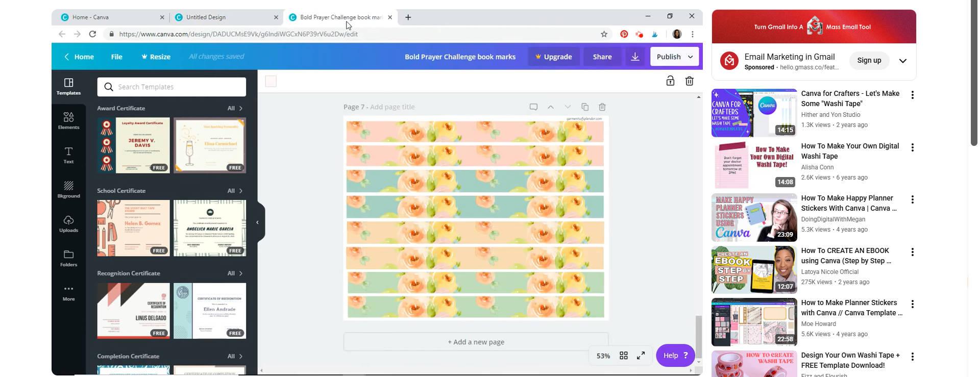Close the Untitled Design tab
This screenshot has height=377, width=980.
pos(276,17)
